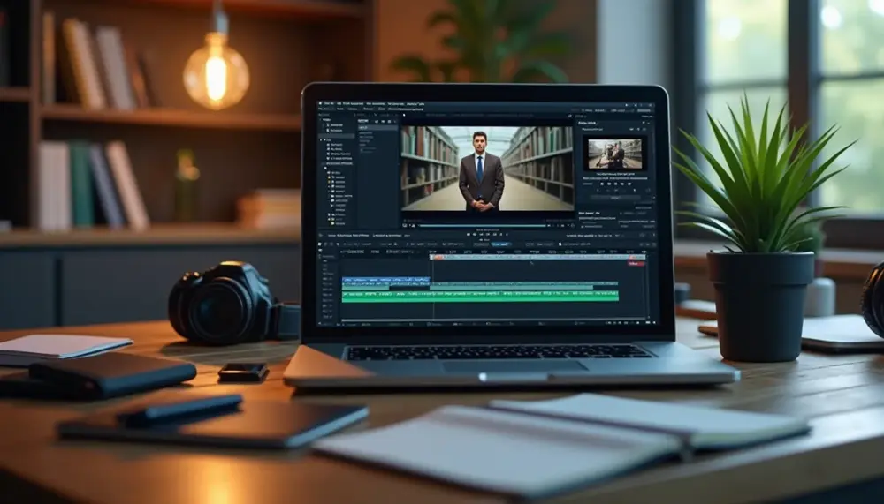
Task: Select the first folder icon in the project tree
Action: 326,124
